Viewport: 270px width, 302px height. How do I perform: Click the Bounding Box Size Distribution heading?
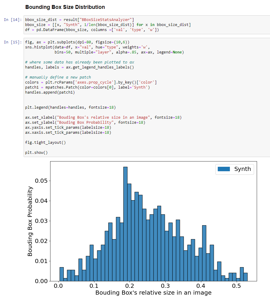pyautogui.click(x=65, y=7)
